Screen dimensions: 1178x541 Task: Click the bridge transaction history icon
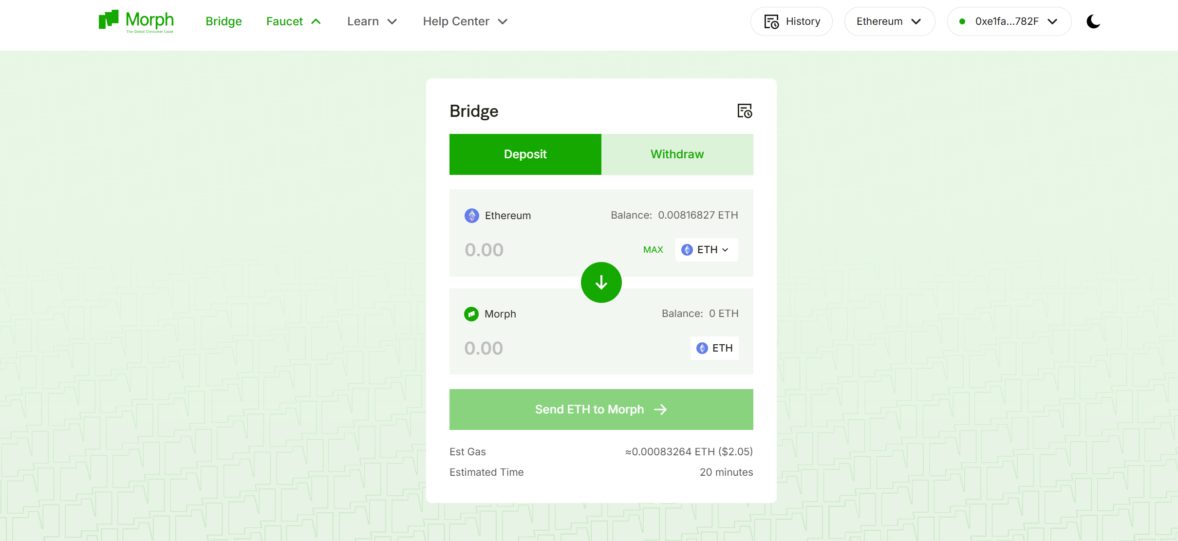(744, 111)
